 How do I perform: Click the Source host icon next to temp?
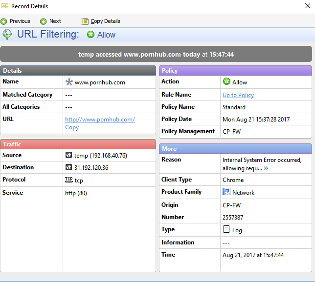point(68,155)
